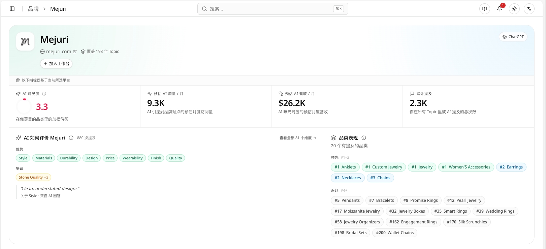Open #198 Bridal Sets category chip
The height and width of the screenshot is (249, 546).
coord(351,233)
